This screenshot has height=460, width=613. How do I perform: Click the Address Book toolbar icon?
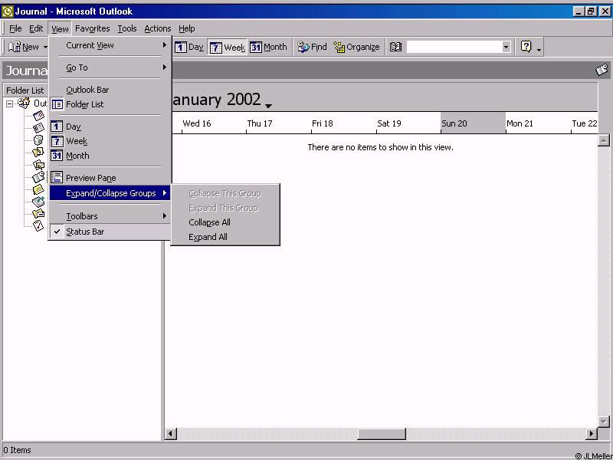tap(395, 47)
